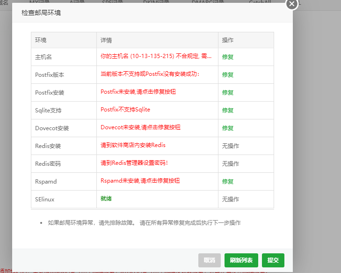The width and height of the screenshot is (341, 273).
Task: Select '请到软件商店内安装Redis' detail text
Action: (x=133, y=145)
